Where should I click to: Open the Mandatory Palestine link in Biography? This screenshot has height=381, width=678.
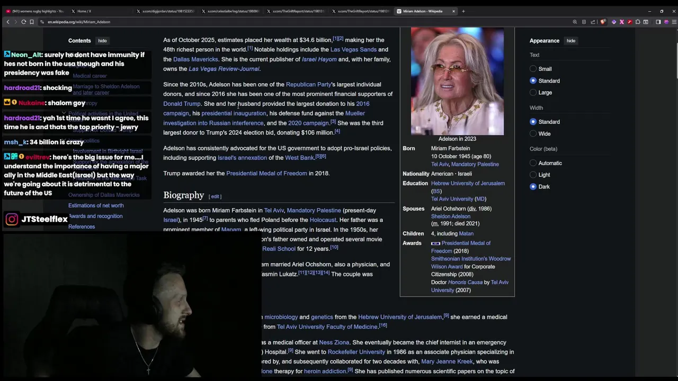[x=314, y=211]
